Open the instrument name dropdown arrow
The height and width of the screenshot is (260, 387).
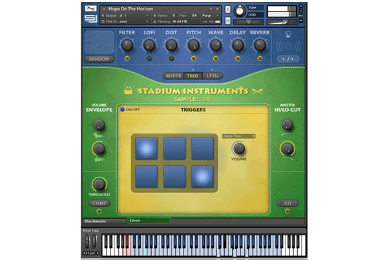[x=104, y=9]
